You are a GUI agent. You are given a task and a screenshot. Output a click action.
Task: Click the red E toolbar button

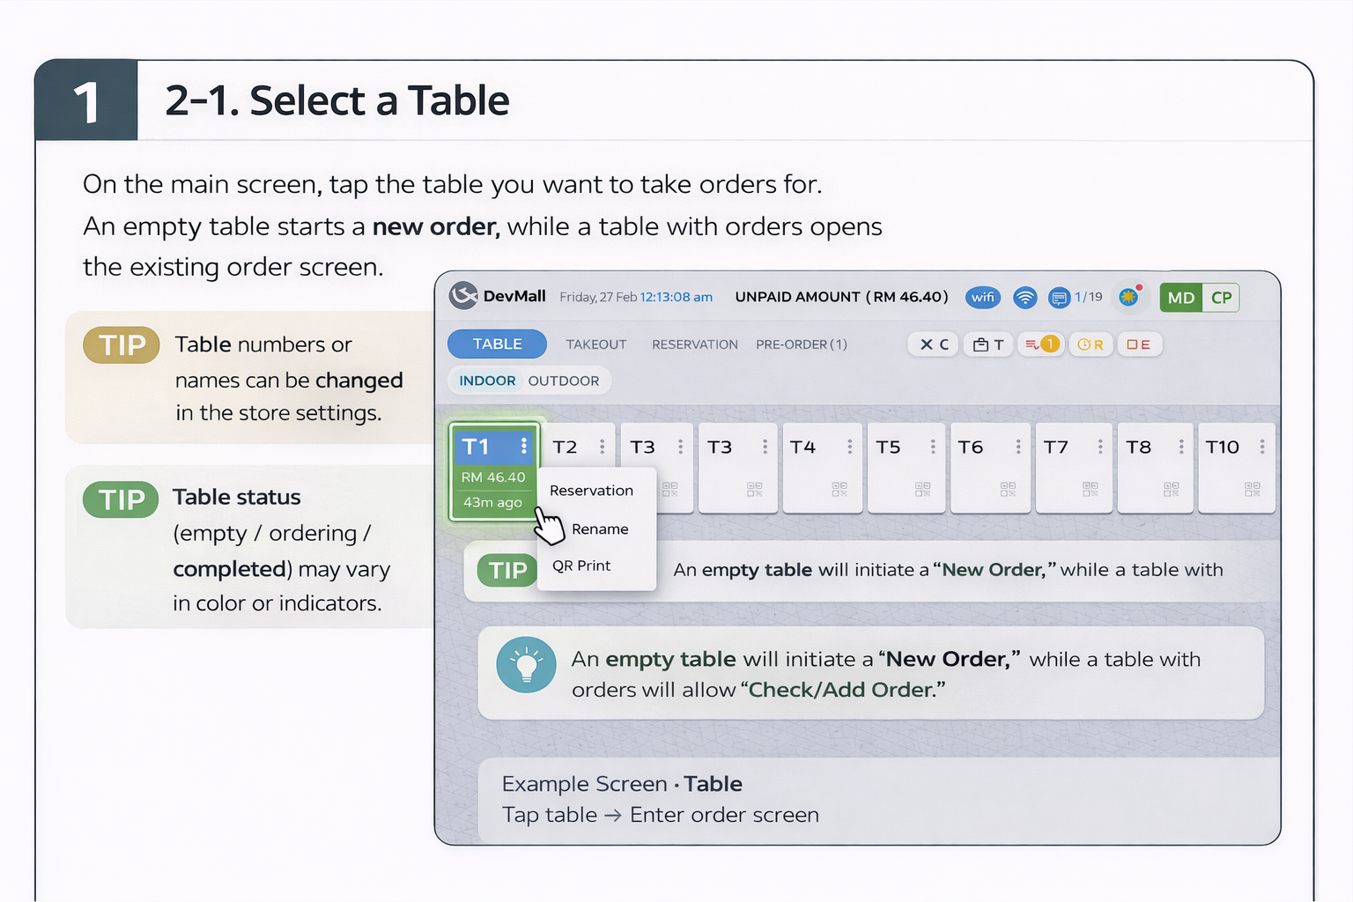(x=1139, y=344)
